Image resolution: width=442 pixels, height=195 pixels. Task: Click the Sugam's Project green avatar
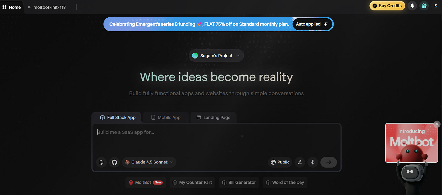coord(195,56)
